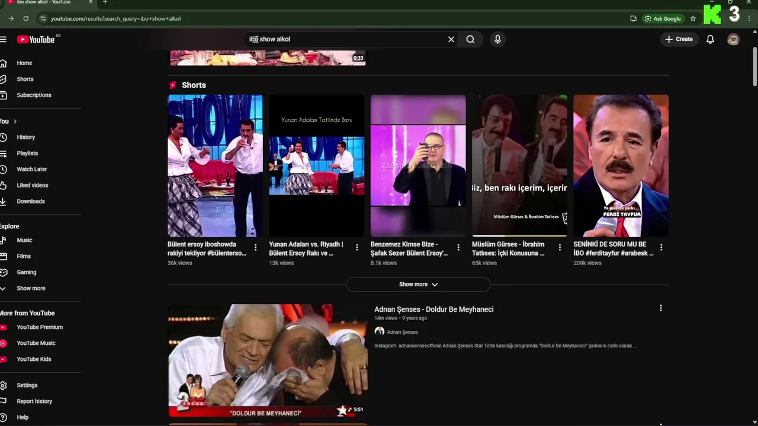The width and height of the screenshot is (758, 426).
Task: Open the install app icon in address bar
Action: 633,18
